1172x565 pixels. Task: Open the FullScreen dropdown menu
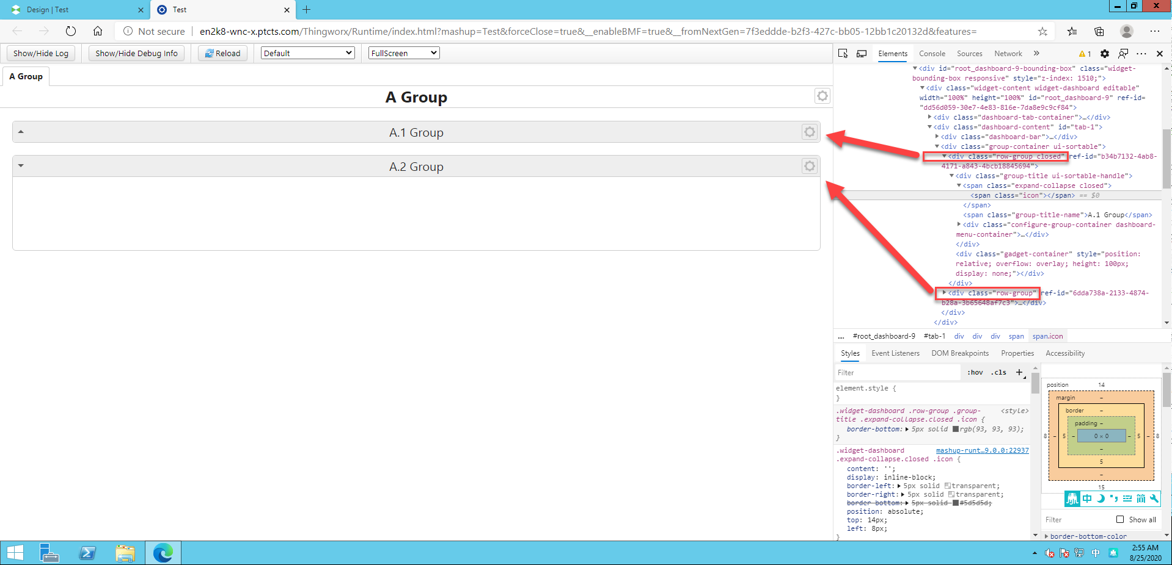click(403, 52)
